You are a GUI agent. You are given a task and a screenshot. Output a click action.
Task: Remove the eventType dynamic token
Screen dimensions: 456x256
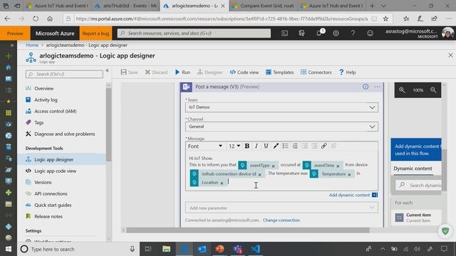(273, 166)
